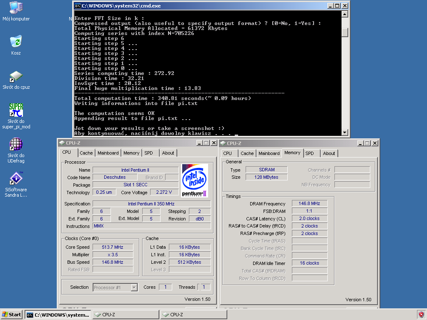
Task: Switch to Mainboard tab in left CPU-Z
Action: coord(108,153)
